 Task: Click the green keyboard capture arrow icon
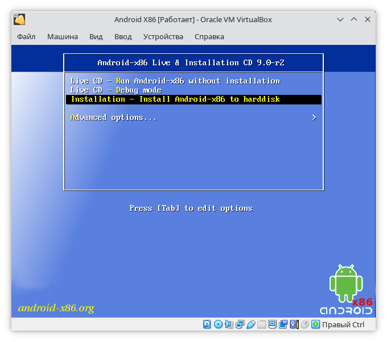pyautogui.click(x=315, y=324)
